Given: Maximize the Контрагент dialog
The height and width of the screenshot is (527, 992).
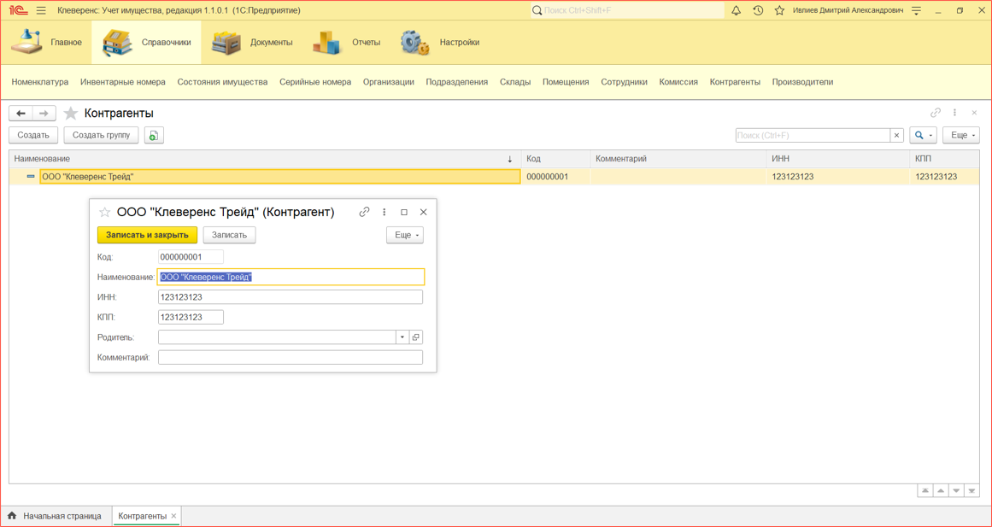Looking at the screenshot, I should 404,212.
